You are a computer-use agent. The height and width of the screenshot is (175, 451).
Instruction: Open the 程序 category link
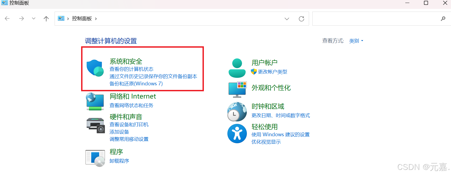point(116,152)
